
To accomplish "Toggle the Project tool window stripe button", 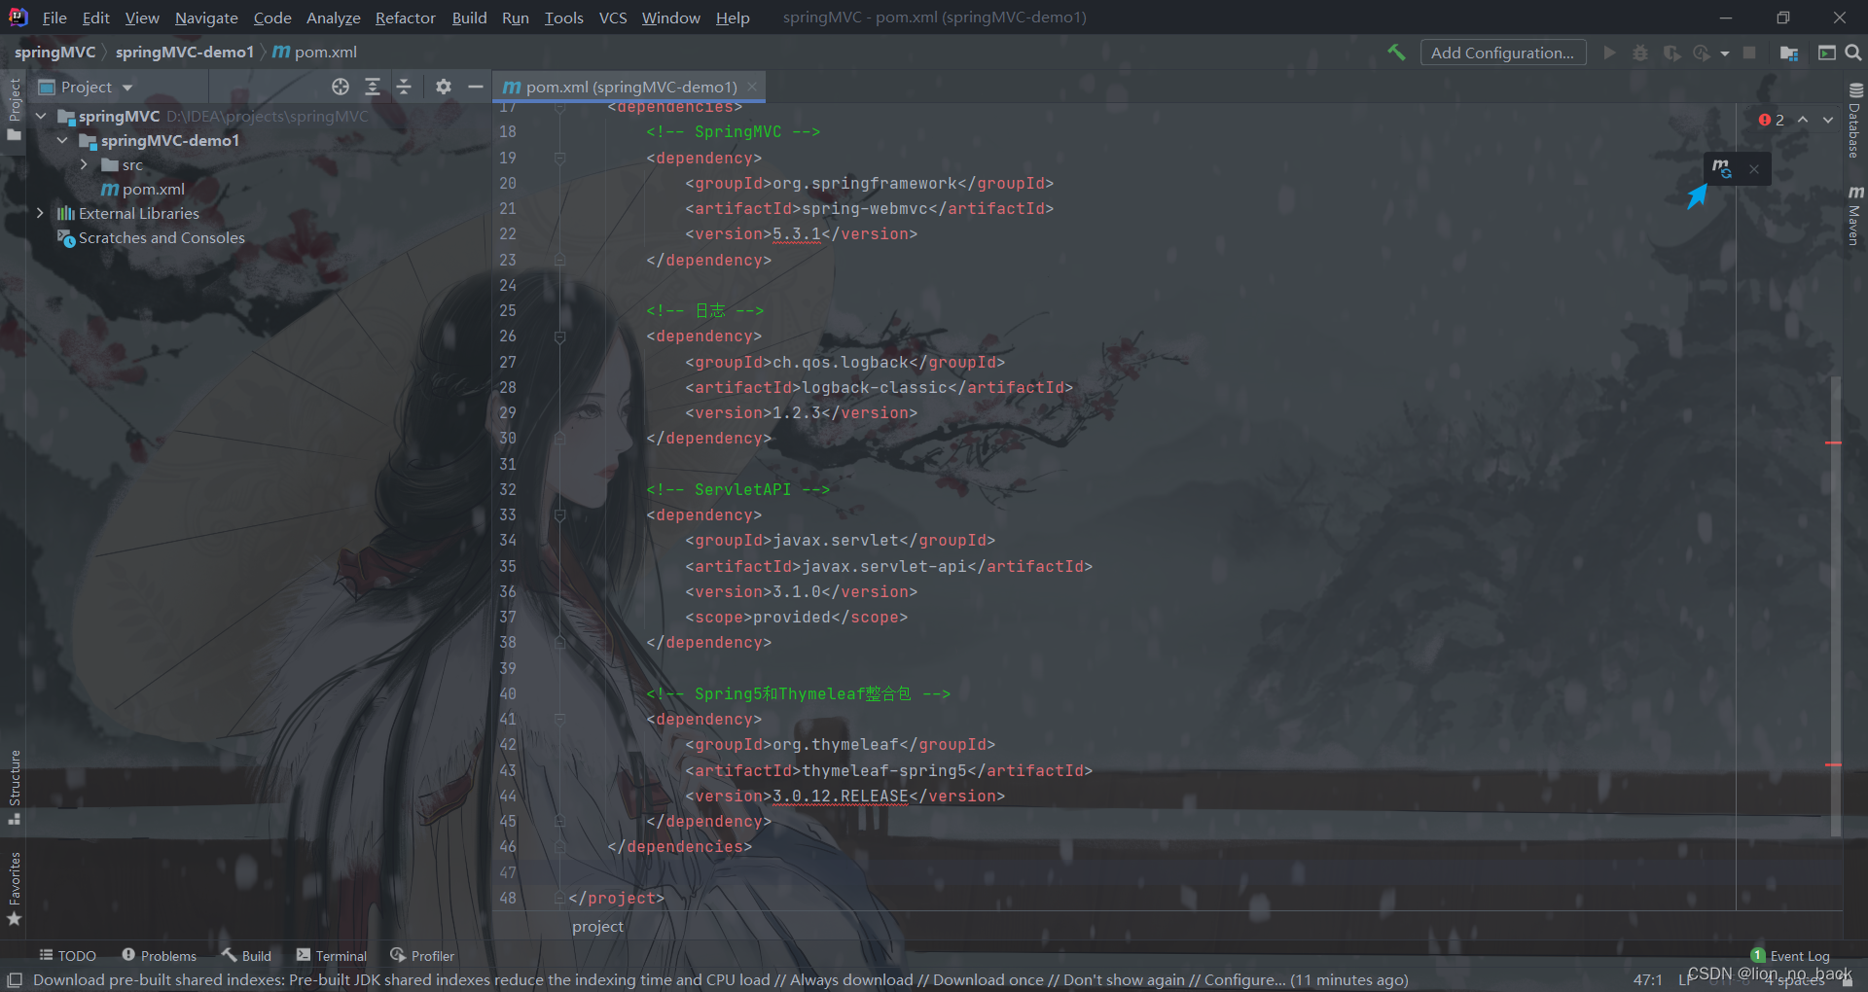I will (x=14, y=109).
